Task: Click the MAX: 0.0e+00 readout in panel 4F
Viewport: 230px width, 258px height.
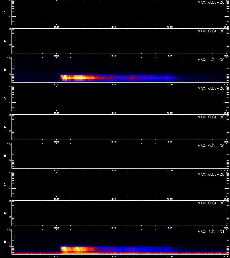Action: tap(211, 88)
